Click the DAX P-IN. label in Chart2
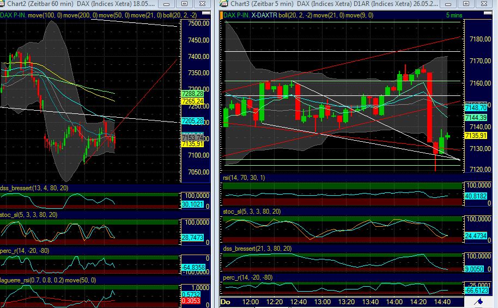The height and width of the screenshot is (308, 498). coord(14,15)
